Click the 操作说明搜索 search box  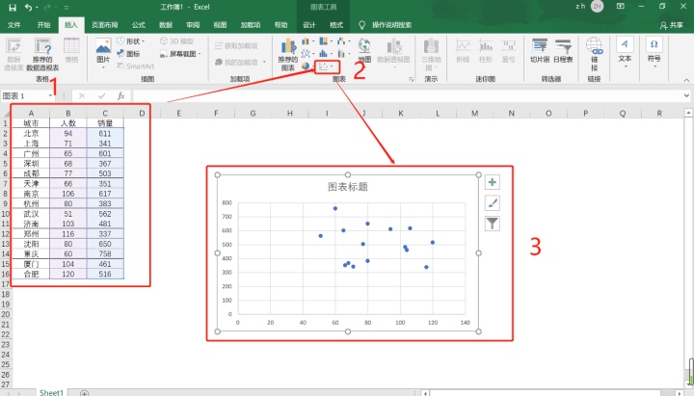391,25
